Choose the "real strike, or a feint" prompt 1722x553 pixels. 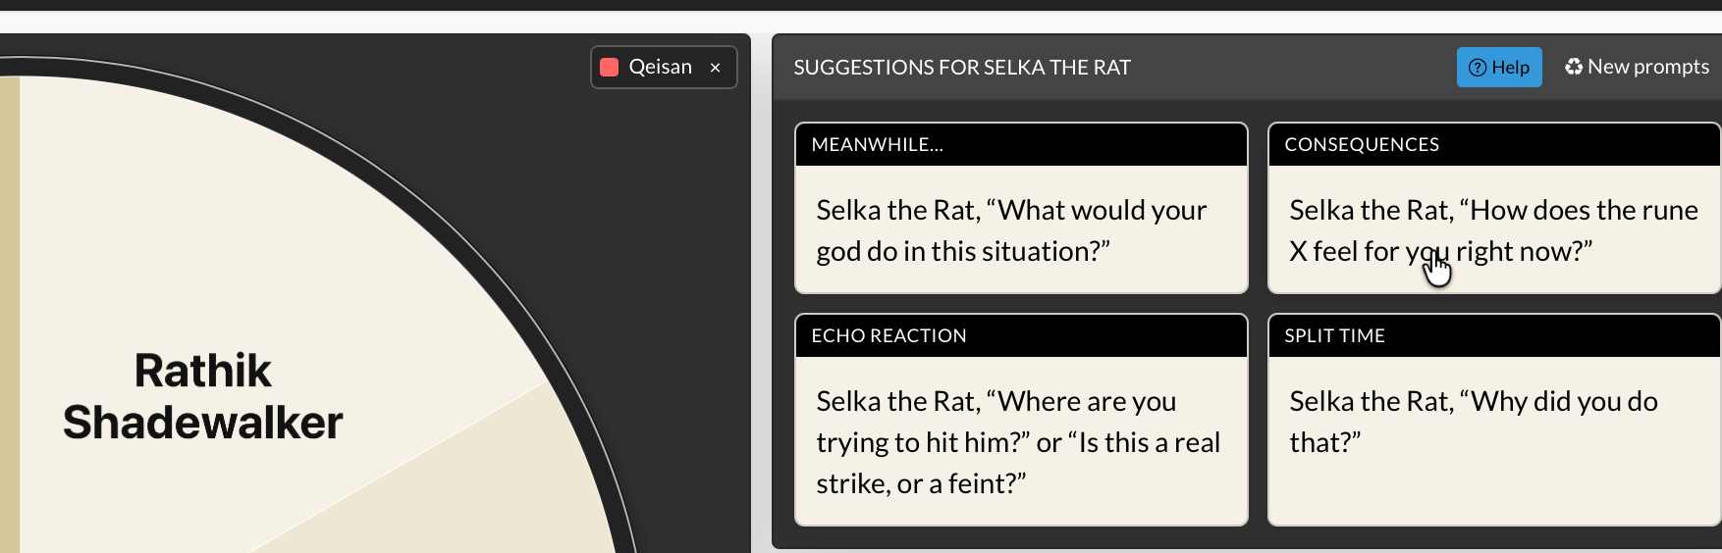(1020, 441)
